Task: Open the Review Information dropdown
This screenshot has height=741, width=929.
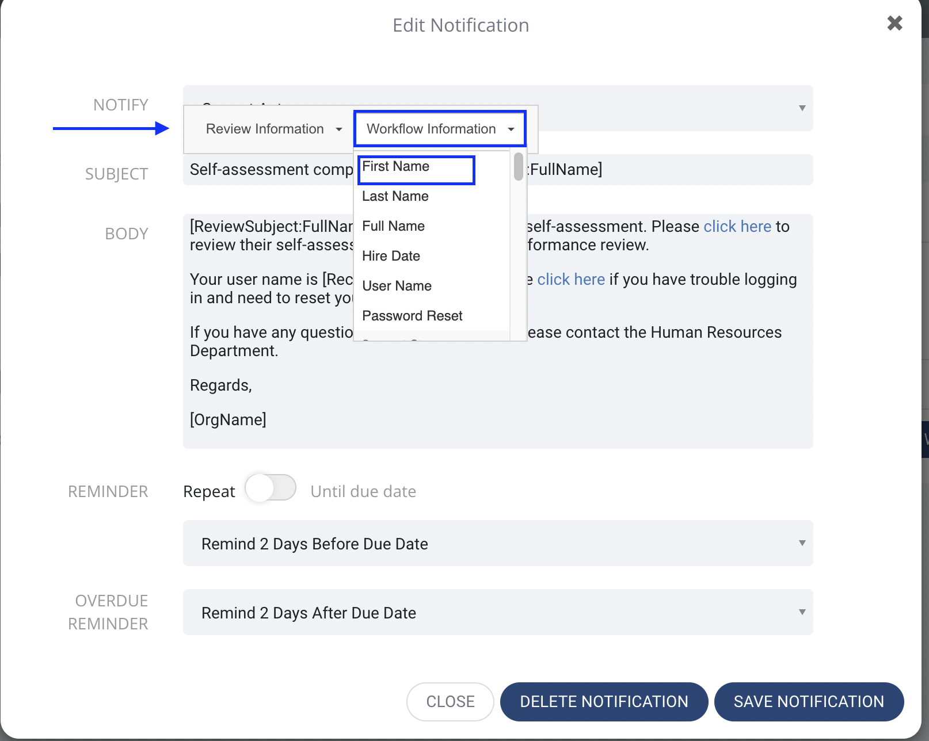Action: click(x=274, y=129)
